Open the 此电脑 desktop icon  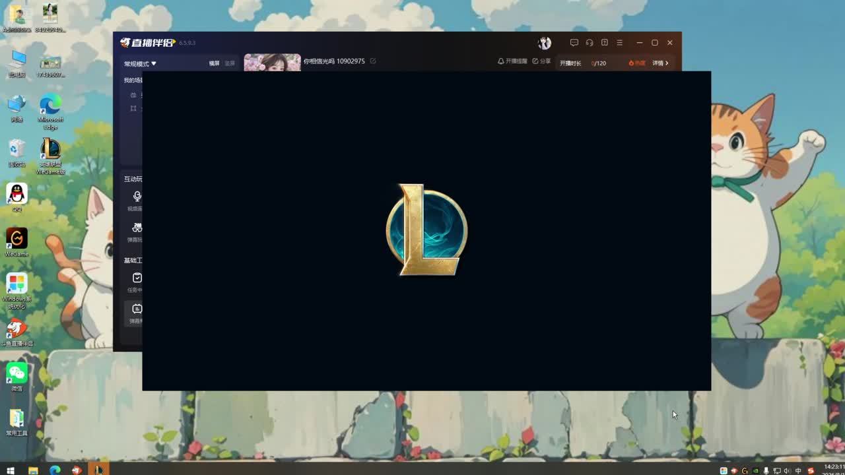[x=17, y=64]
